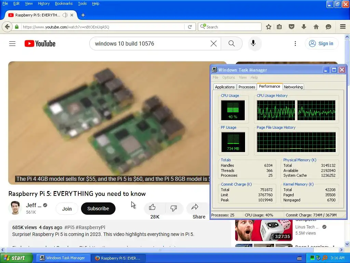Open the View menu in Firefox
The image size is (350, 263).
29,3
